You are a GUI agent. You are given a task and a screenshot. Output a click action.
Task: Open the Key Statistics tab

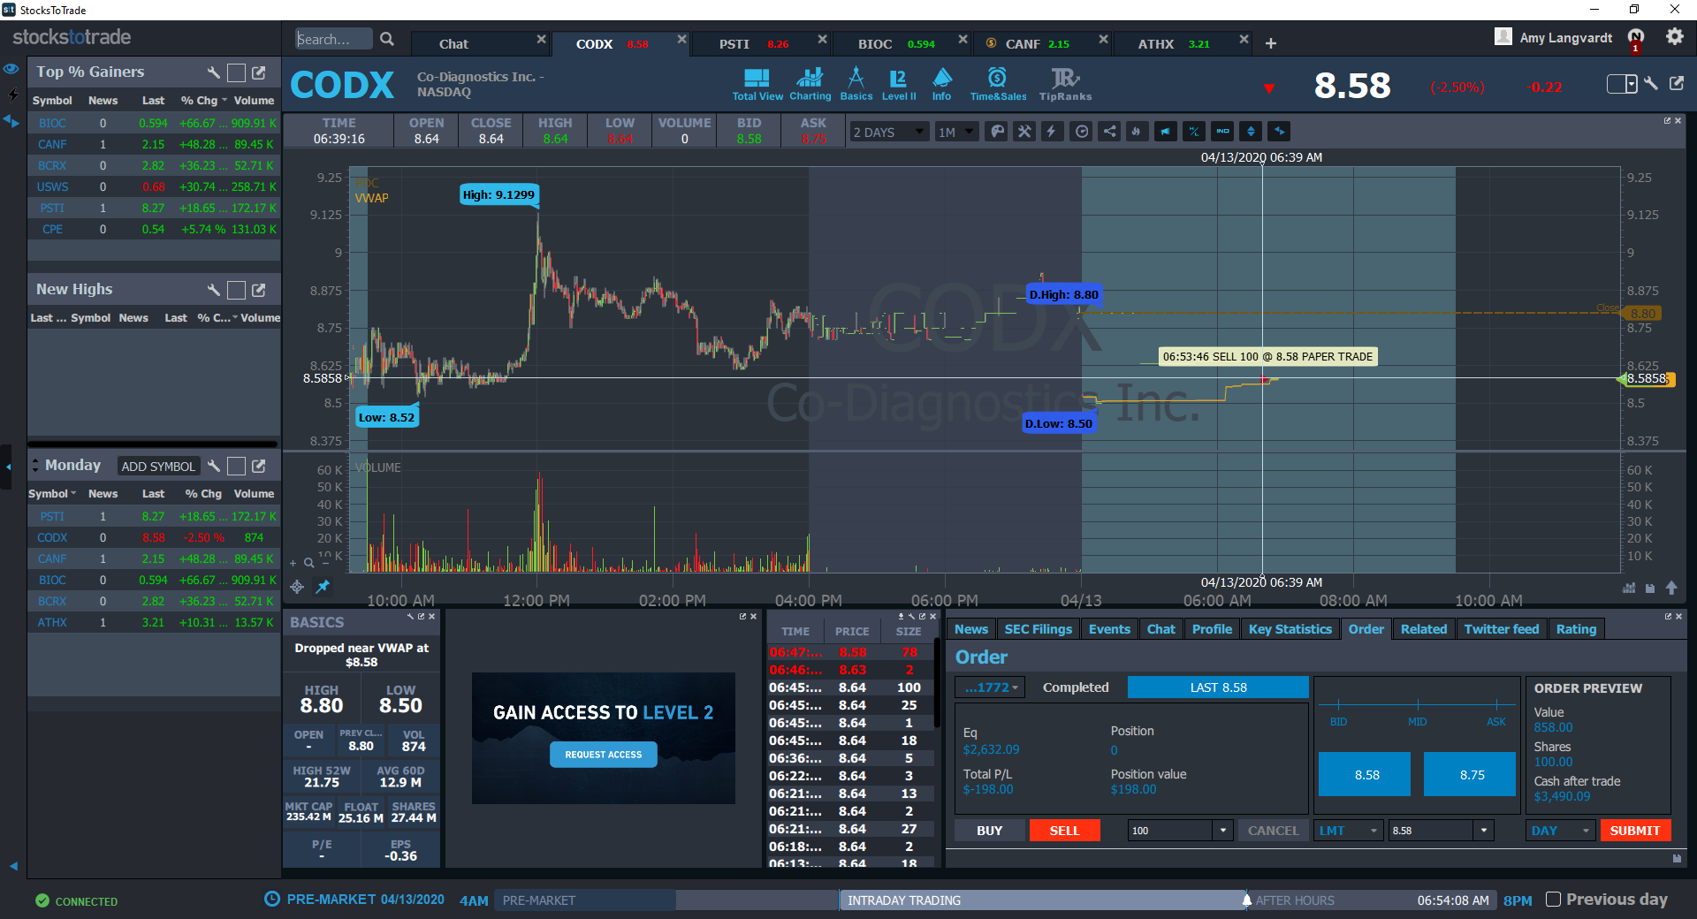point(1290,629)
